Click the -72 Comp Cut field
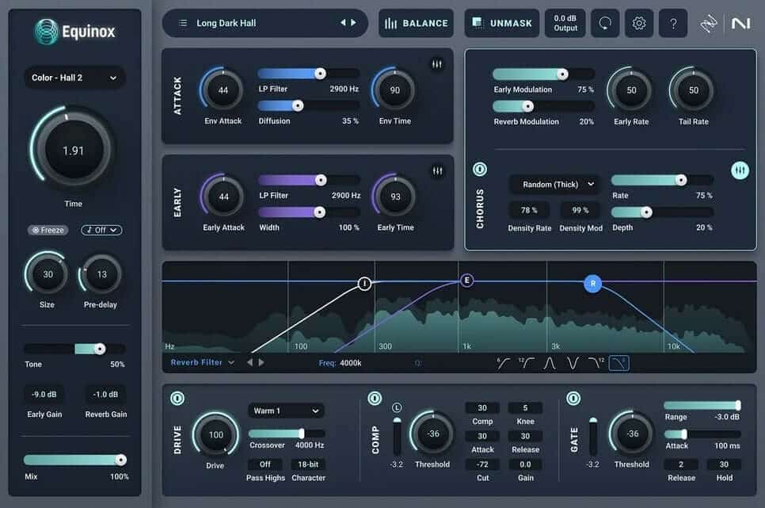This screenshot has width=765, height=508. pyautogui.click(x=482, y=464)
